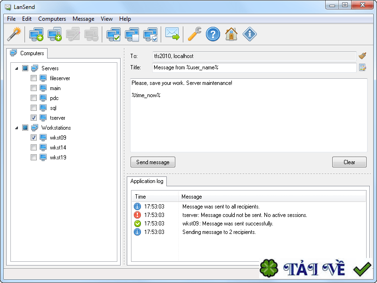This screenshot has width=377, height=283.
Task: Open the Edit menu
Action: click(27, 19)
